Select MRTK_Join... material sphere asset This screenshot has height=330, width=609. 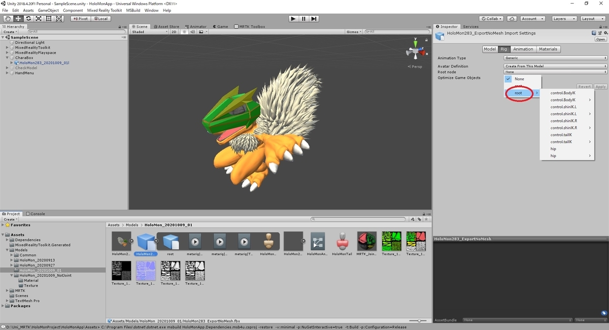(366, 244)
